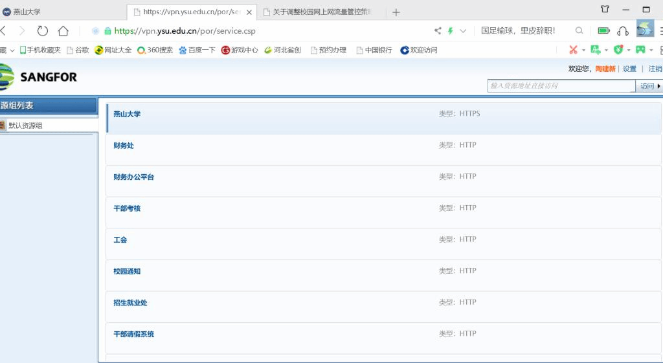Viewport: 663px width, 363px height.
Task: Expand dropdown arrow next to lightning icon
Action: point(463,30)
